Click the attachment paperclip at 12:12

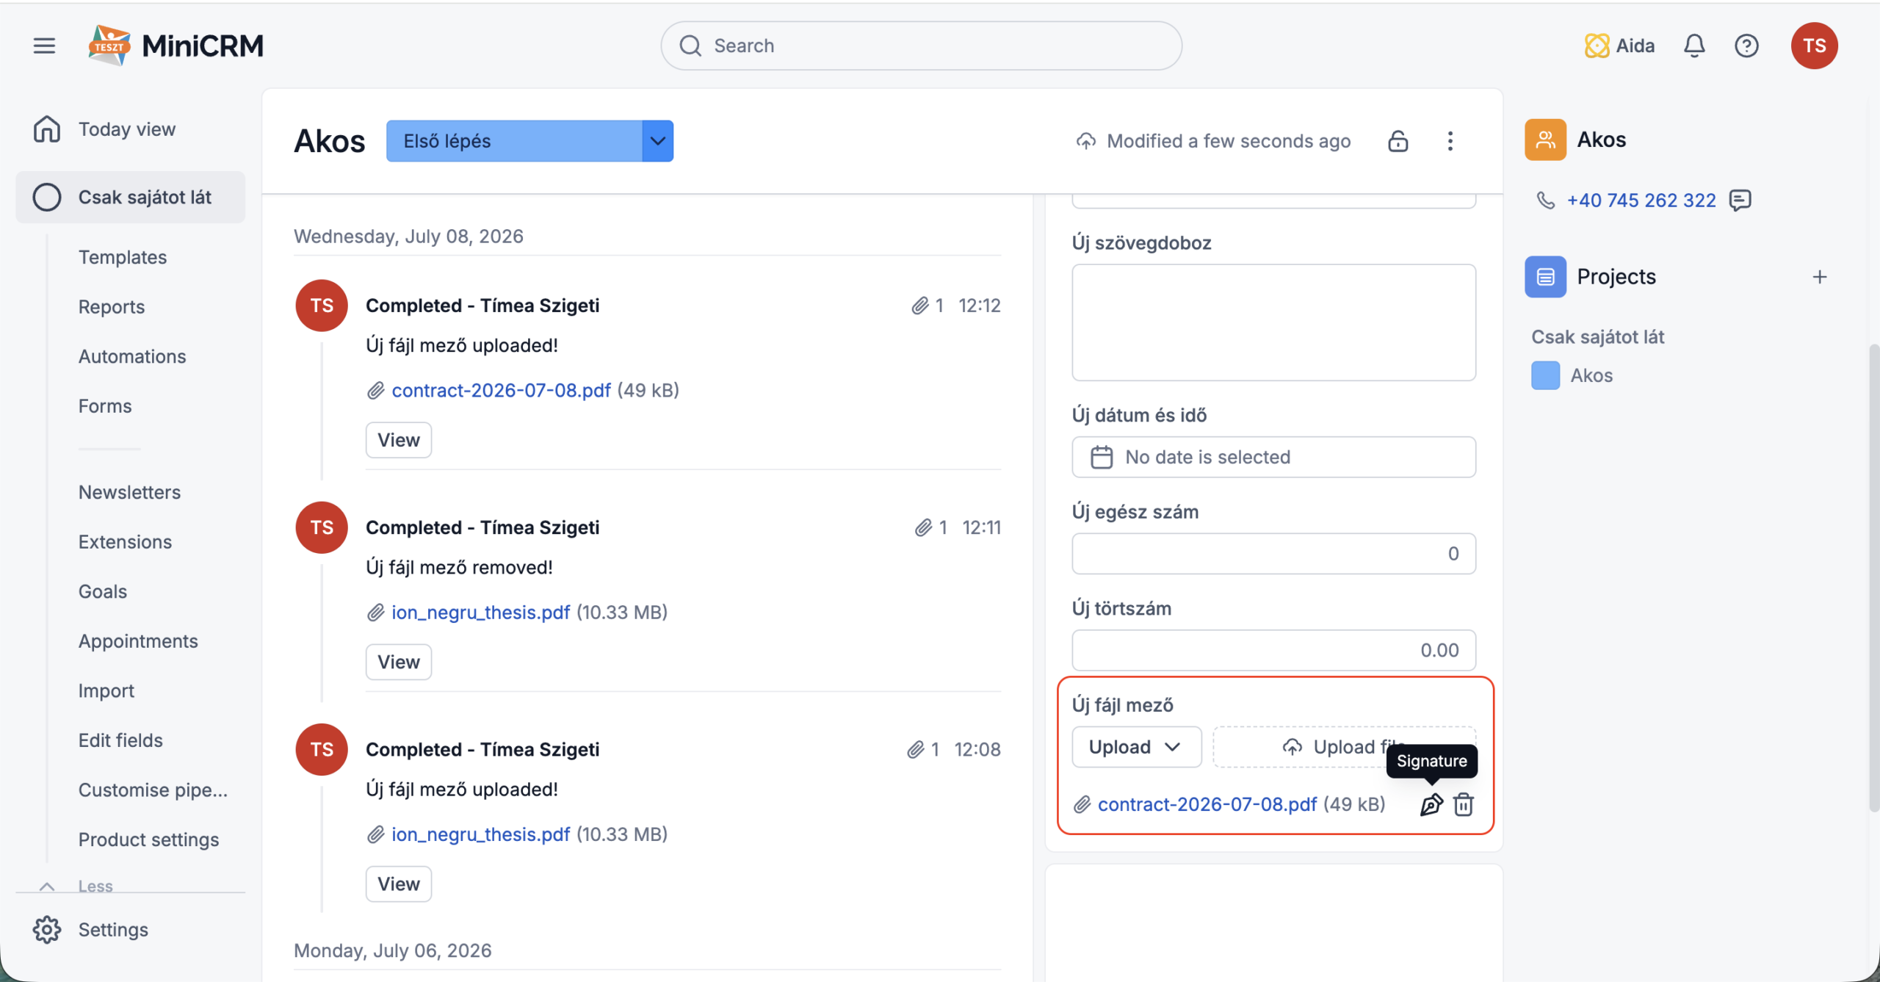click(920, 306)
